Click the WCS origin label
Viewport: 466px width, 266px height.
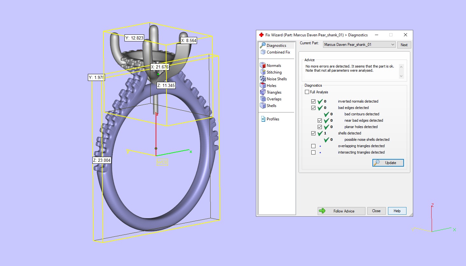pyautogui.click(x=162, y=162)
